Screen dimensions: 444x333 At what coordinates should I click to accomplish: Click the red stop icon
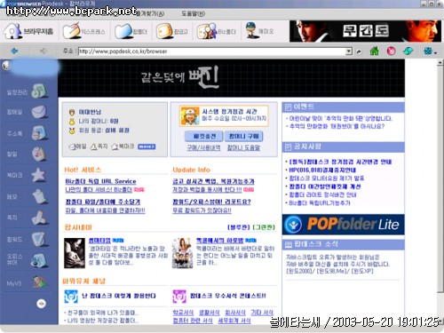point(391,51)
